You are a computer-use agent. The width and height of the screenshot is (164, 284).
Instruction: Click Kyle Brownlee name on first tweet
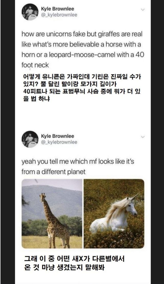coord(57,9)
